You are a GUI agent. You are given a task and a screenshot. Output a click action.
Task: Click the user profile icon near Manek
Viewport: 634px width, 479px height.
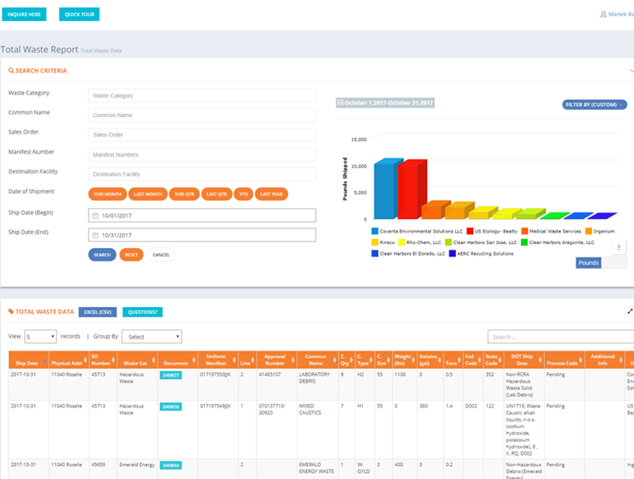click(603, 15)
